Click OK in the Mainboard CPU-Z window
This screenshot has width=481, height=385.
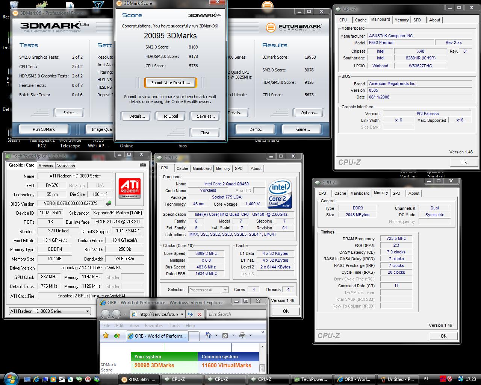[x=464, y=162]
